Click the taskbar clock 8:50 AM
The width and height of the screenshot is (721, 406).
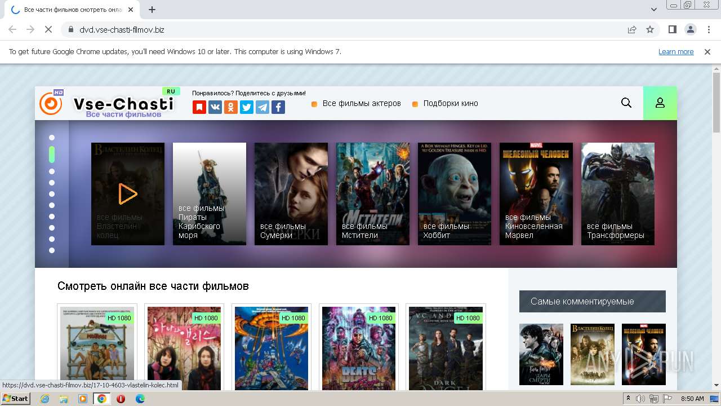point(692,399)
